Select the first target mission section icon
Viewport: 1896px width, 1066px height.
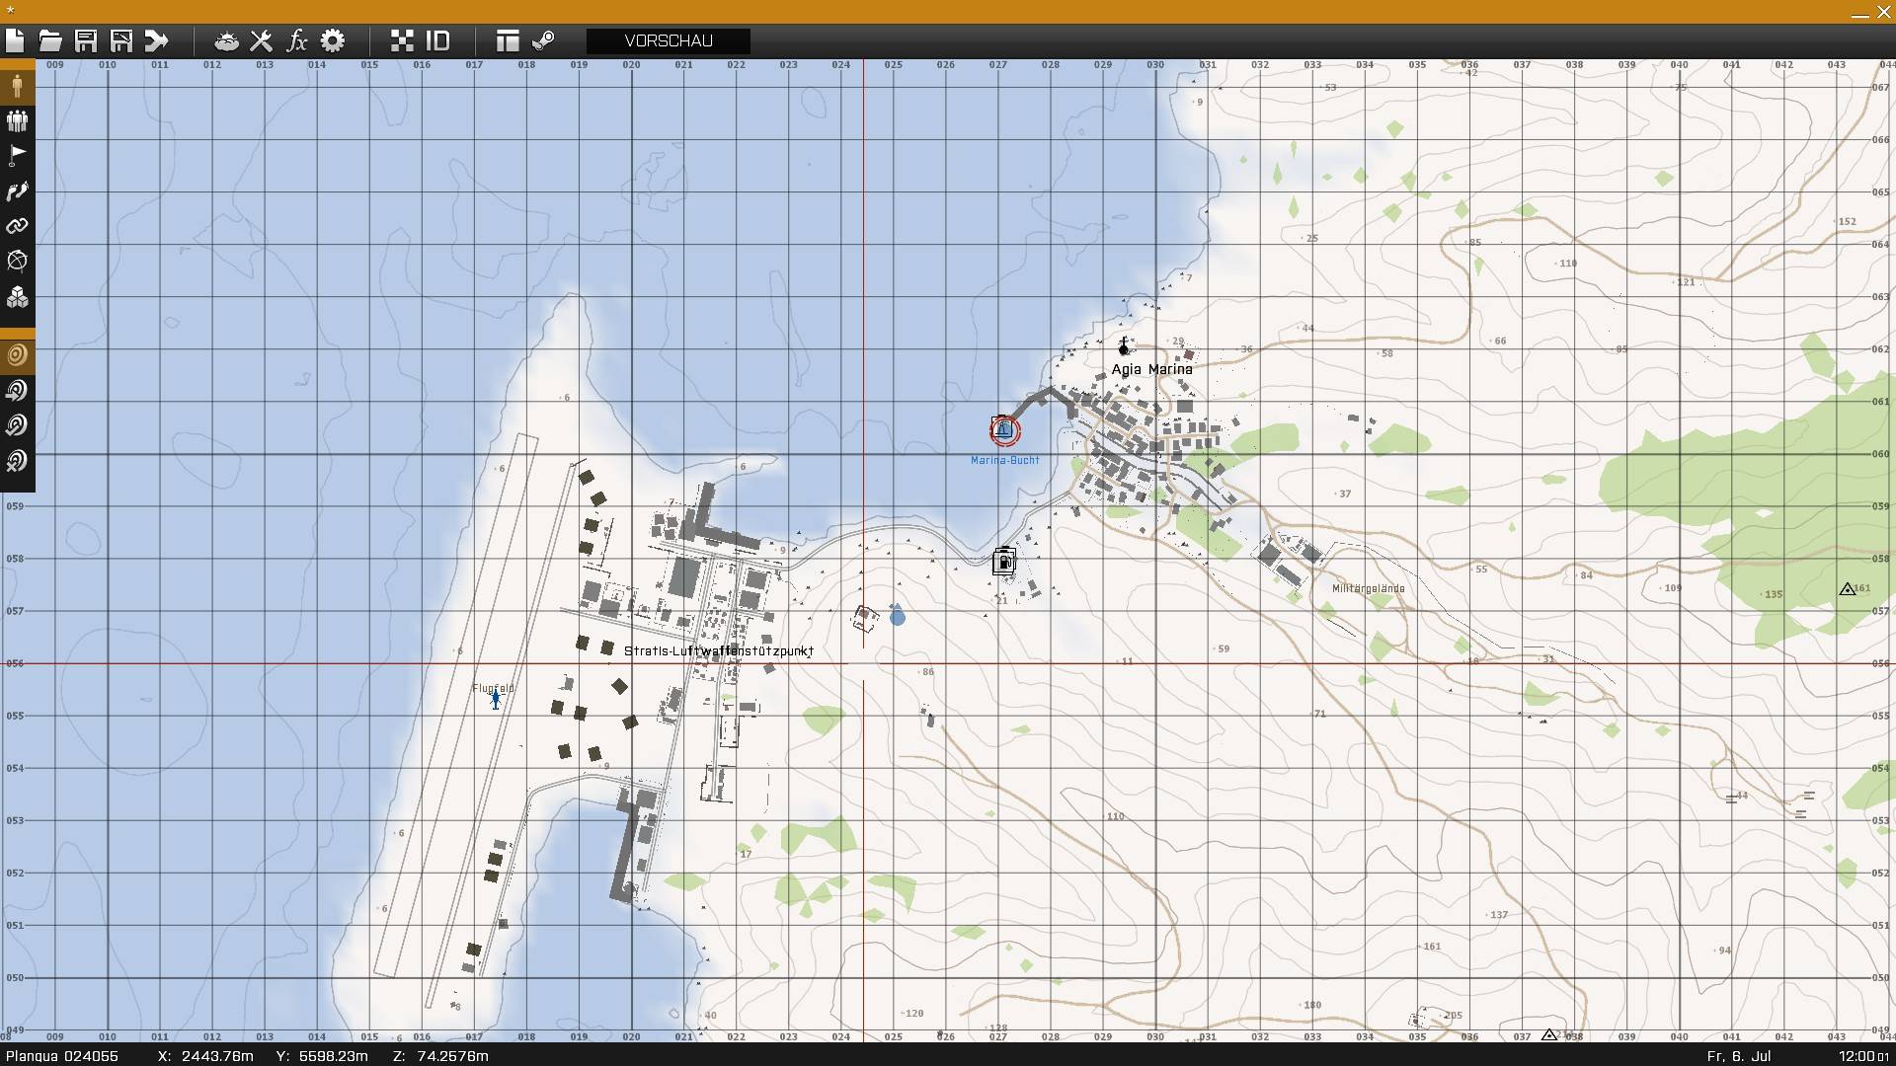(17, 355)
